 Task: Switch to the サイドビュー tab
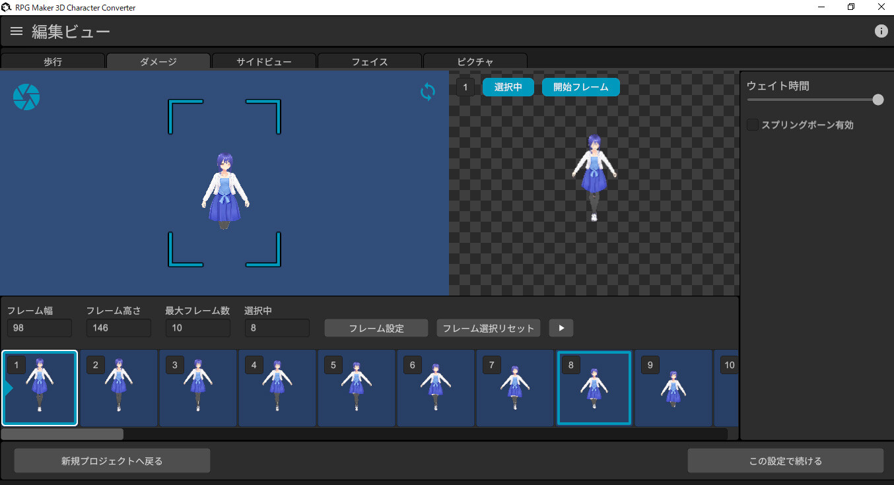(263, 61)
